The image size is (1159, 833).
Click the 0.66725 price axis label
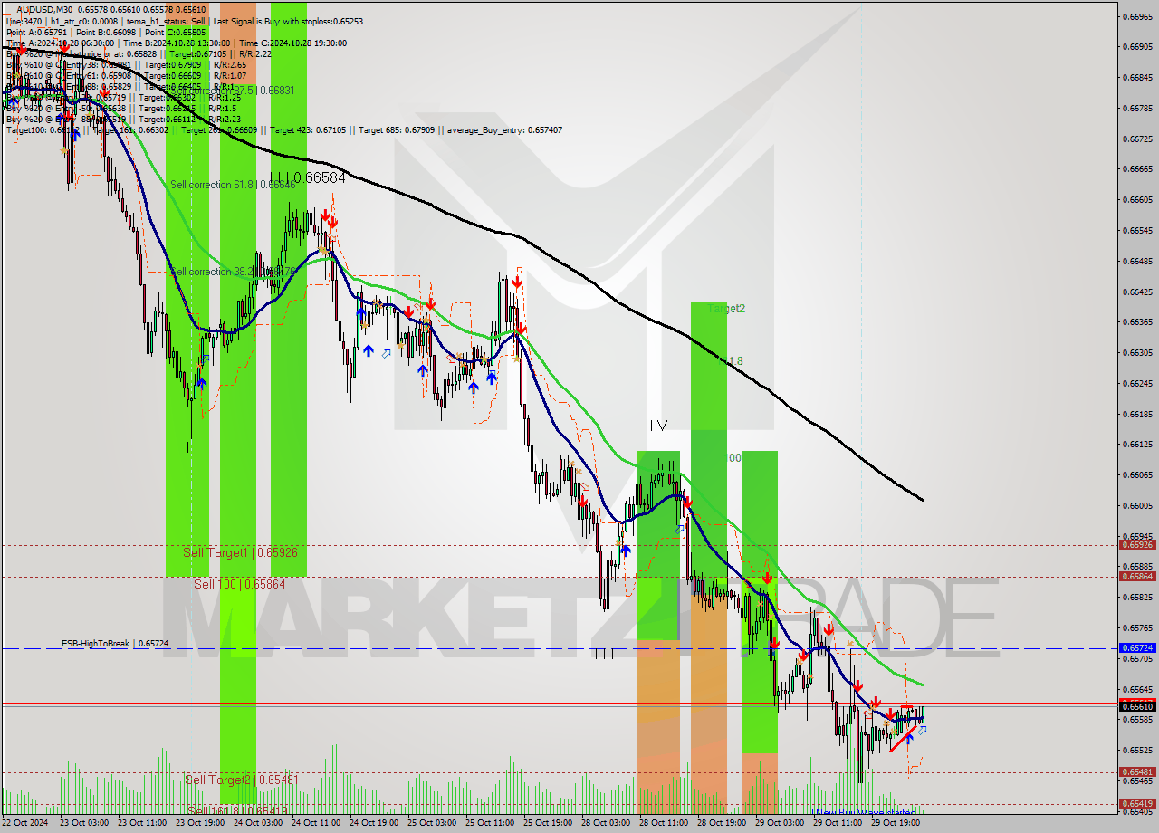point(1137,139)
